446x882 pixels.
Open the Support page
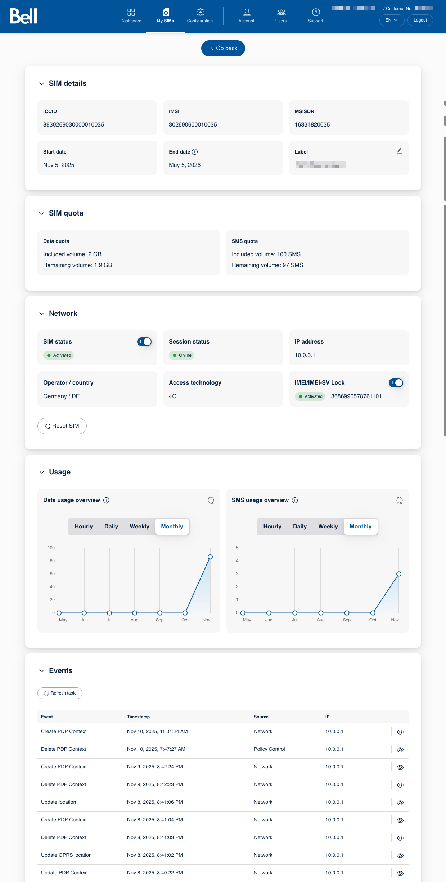[315, 16]
